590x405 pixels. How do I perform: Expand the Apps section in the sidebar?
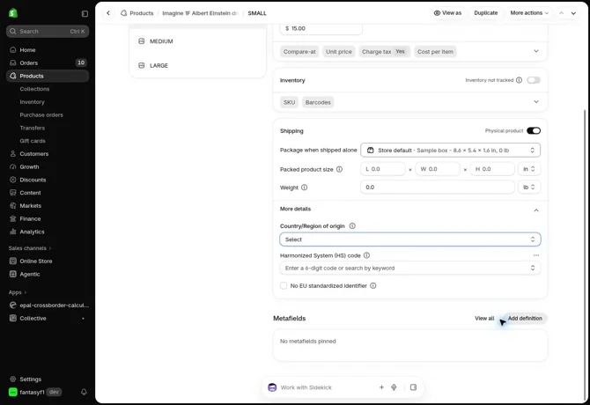[18, 292]
